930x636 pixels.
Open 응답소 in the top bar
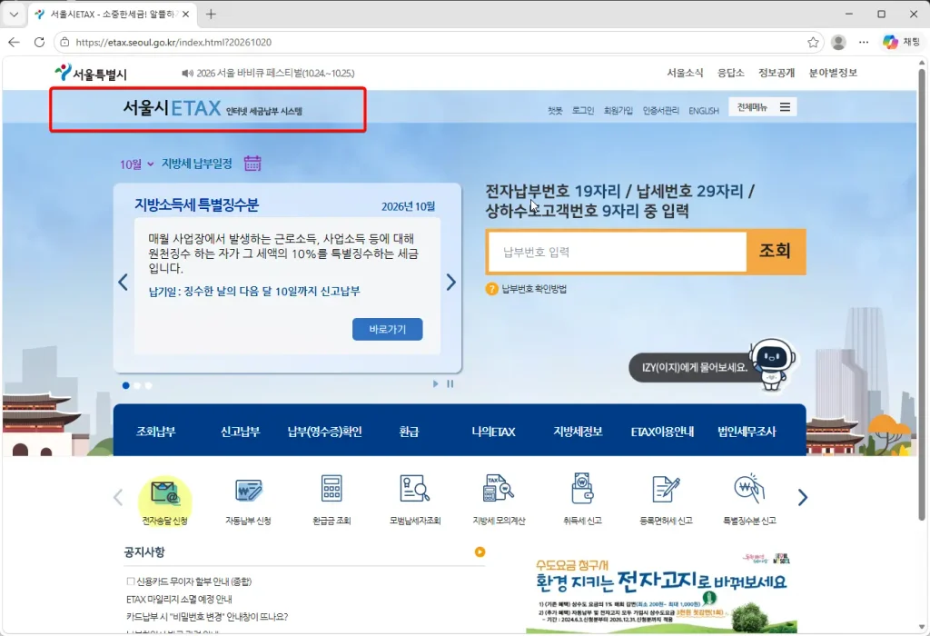coord(731,73)
